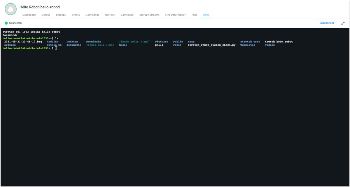Click the Hello Robot cloud avatar icon

point(11,9)
